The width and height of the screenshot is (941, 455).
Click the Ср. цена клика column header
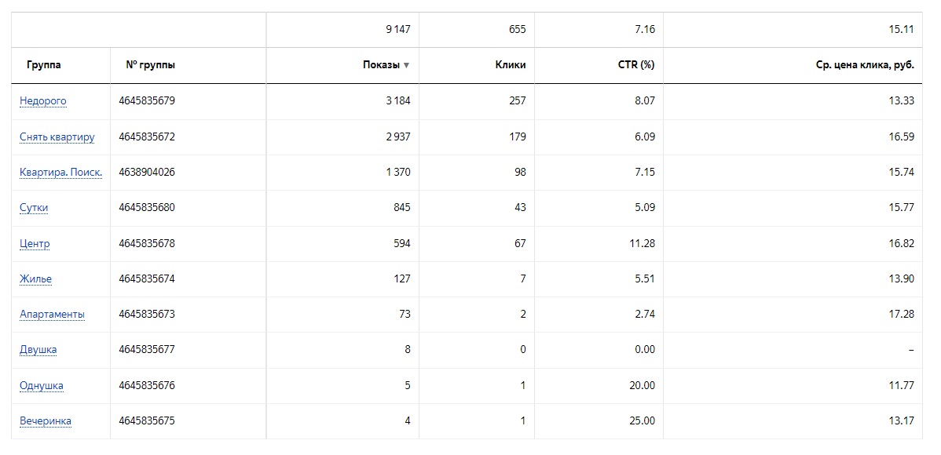coord(865,65)
